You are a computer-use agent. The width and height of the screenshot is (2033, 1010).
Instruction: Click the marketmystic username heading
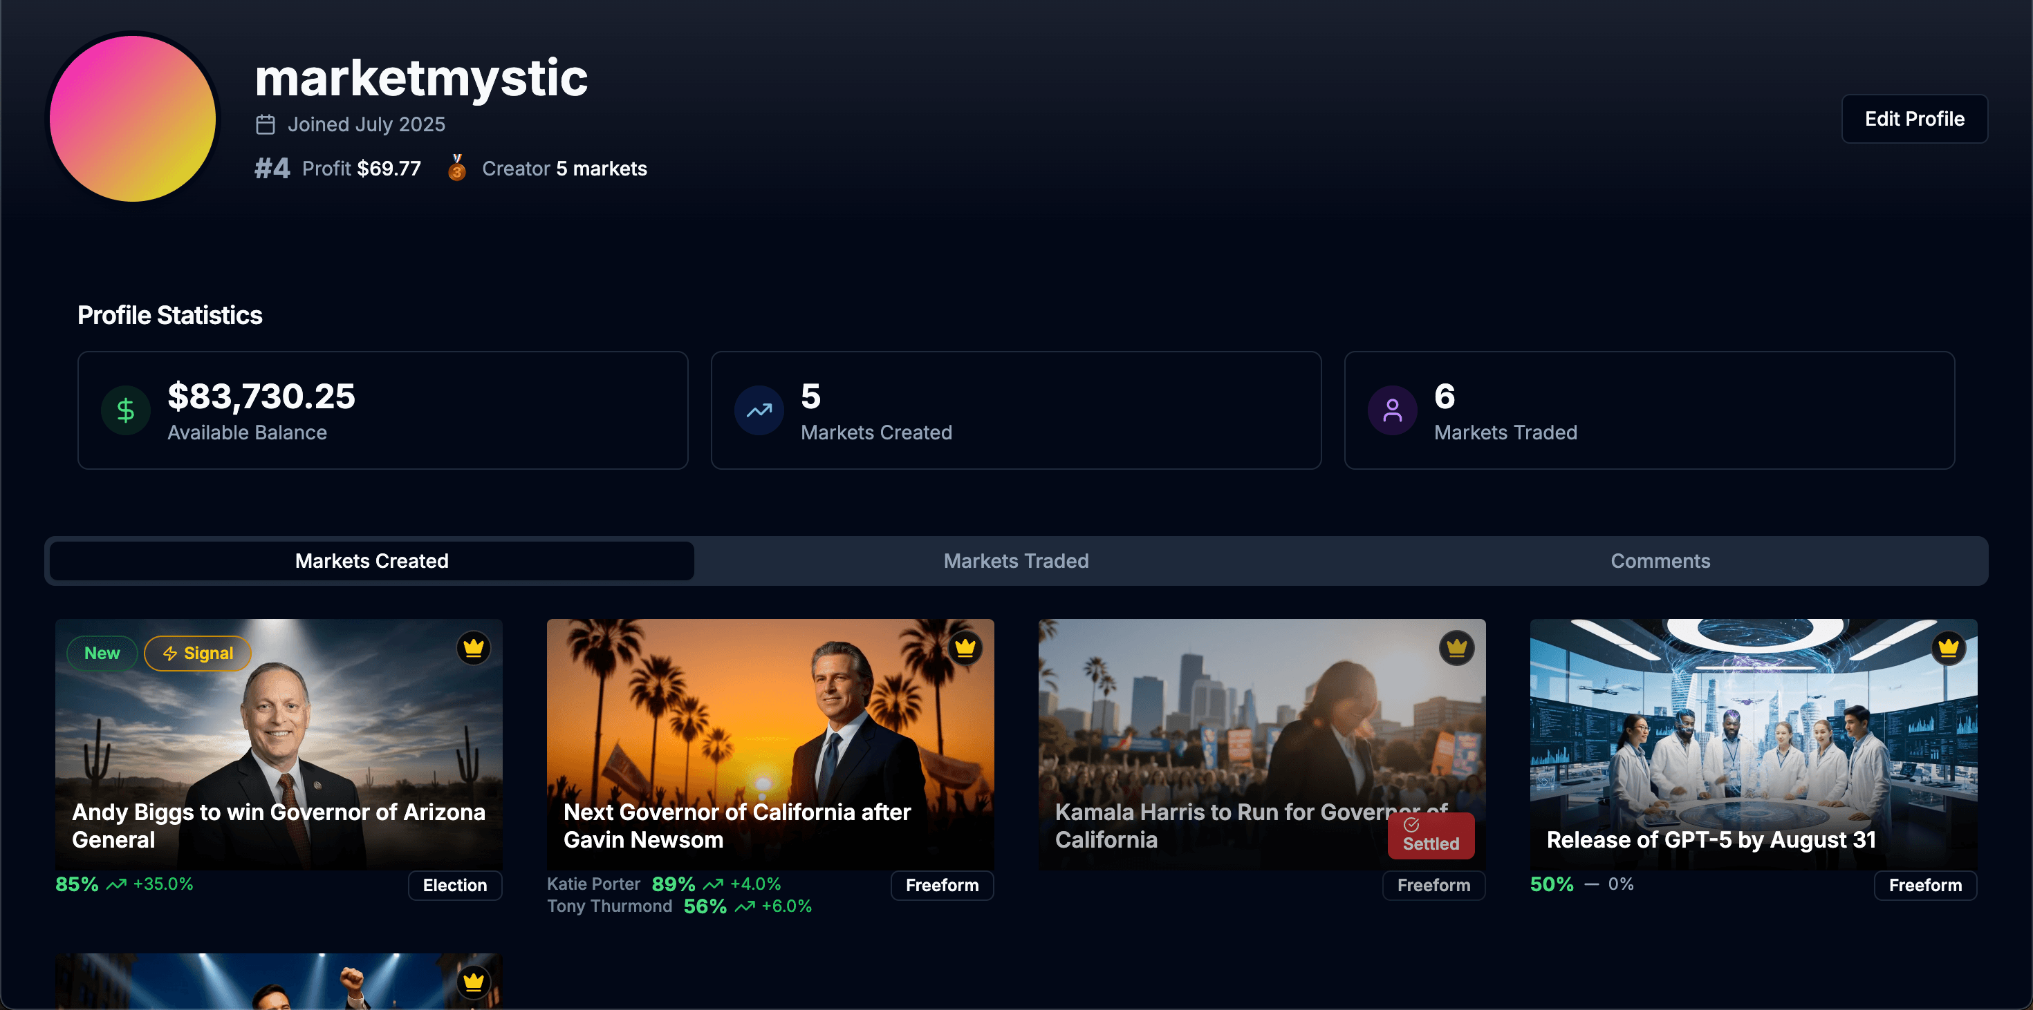[x=421, y=77]
